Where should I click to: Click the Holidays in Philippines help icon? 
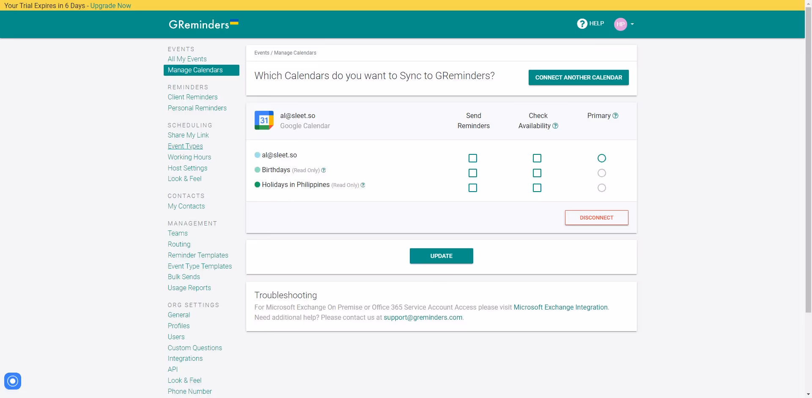(363, 185)
